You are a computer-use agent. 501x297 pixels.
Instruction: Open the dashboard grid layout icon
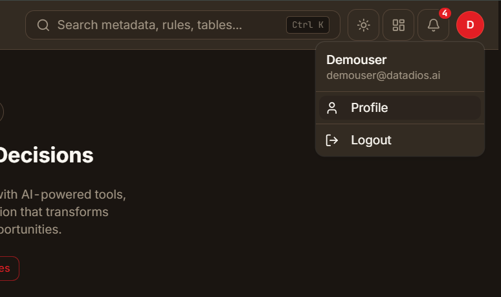399,25
